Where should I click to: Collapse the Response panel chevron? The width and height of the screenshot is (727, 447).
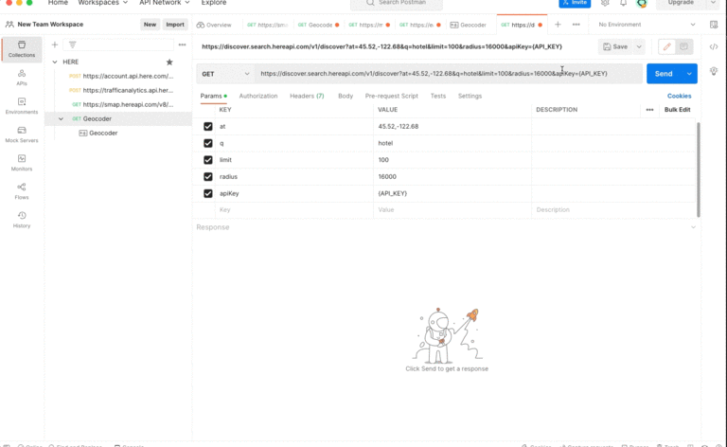pos(693,227)
